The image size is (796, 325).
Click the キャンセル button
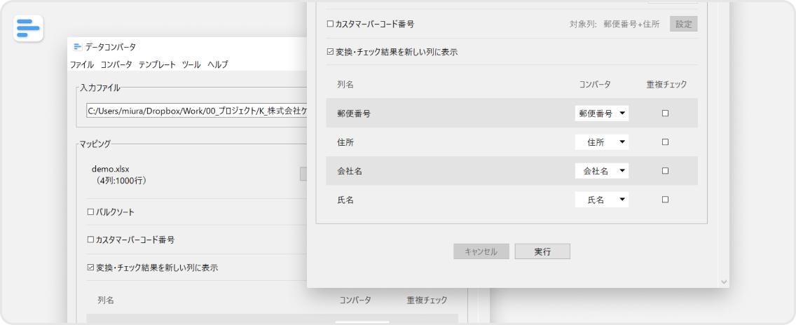[481, 251]
